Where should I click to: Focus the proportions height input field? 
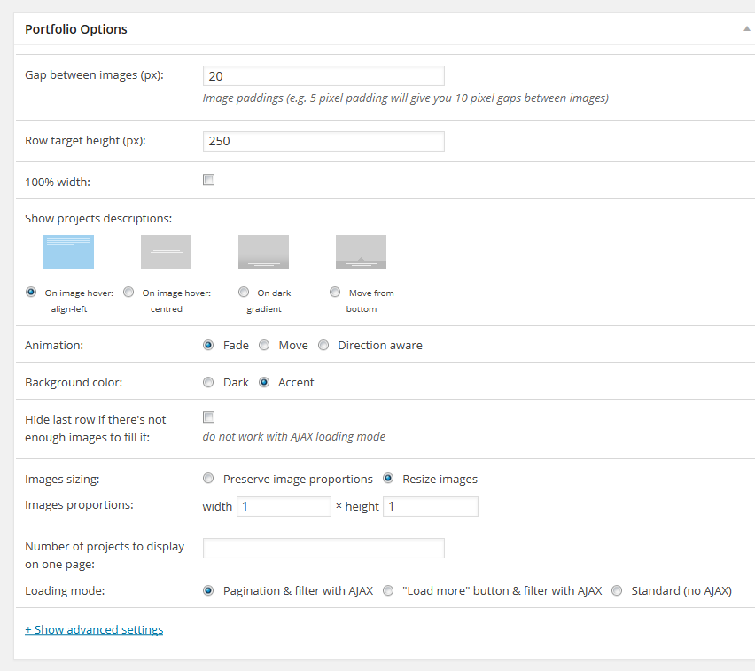[430, 506]
